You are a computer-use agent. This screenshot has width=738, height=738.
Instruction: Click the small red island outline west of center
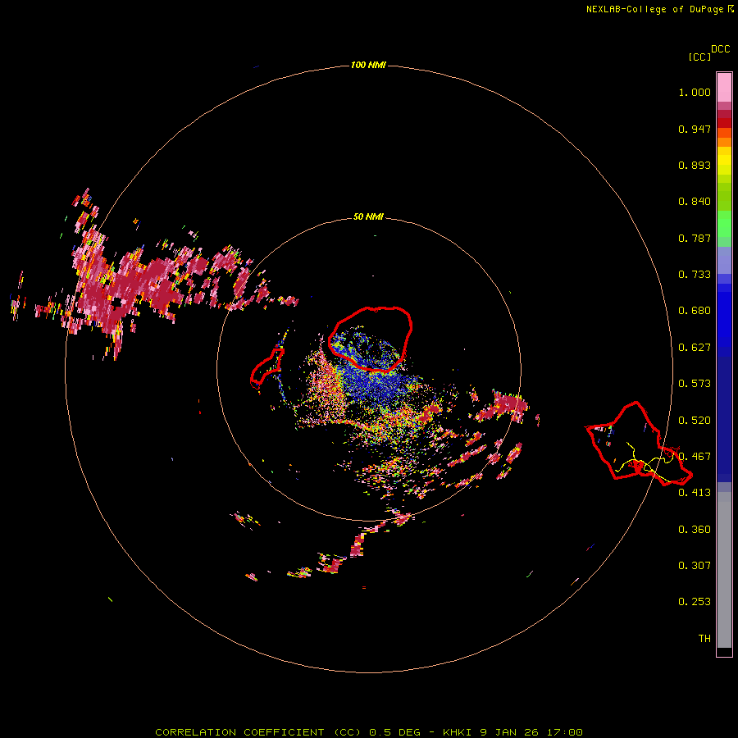pos(266,368)
